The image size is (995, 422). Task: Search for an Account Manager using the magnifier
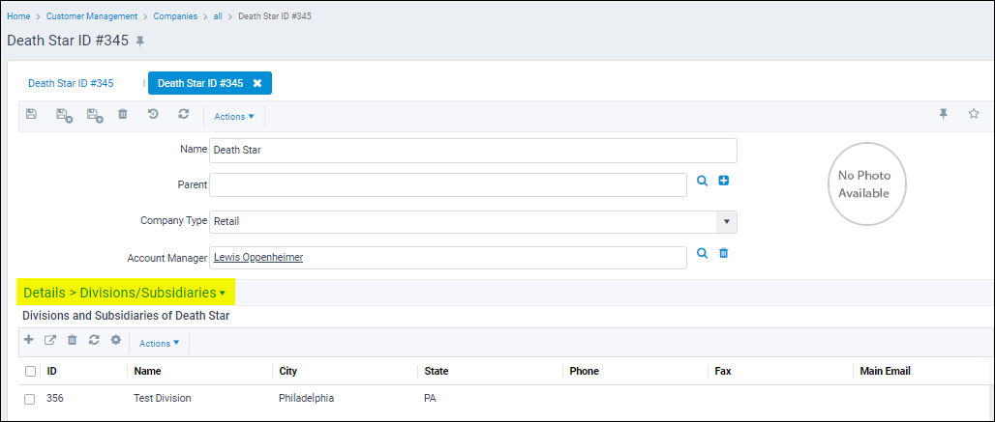(x=702, y=253)
